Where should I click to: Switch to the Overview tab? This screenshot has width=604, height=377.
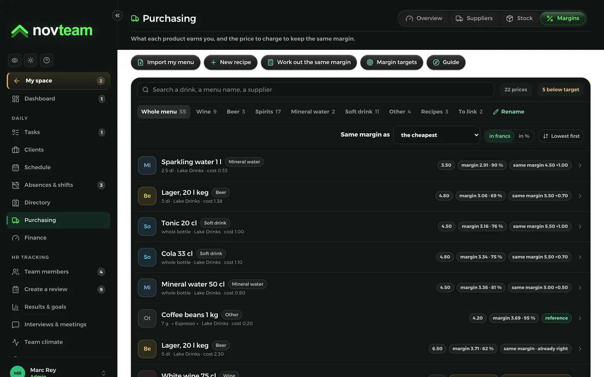point(424,18)
